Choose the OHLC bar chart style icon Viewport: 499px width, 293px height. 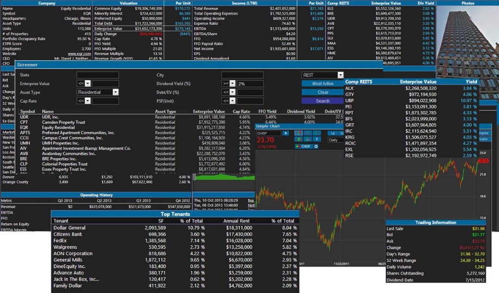307,133
